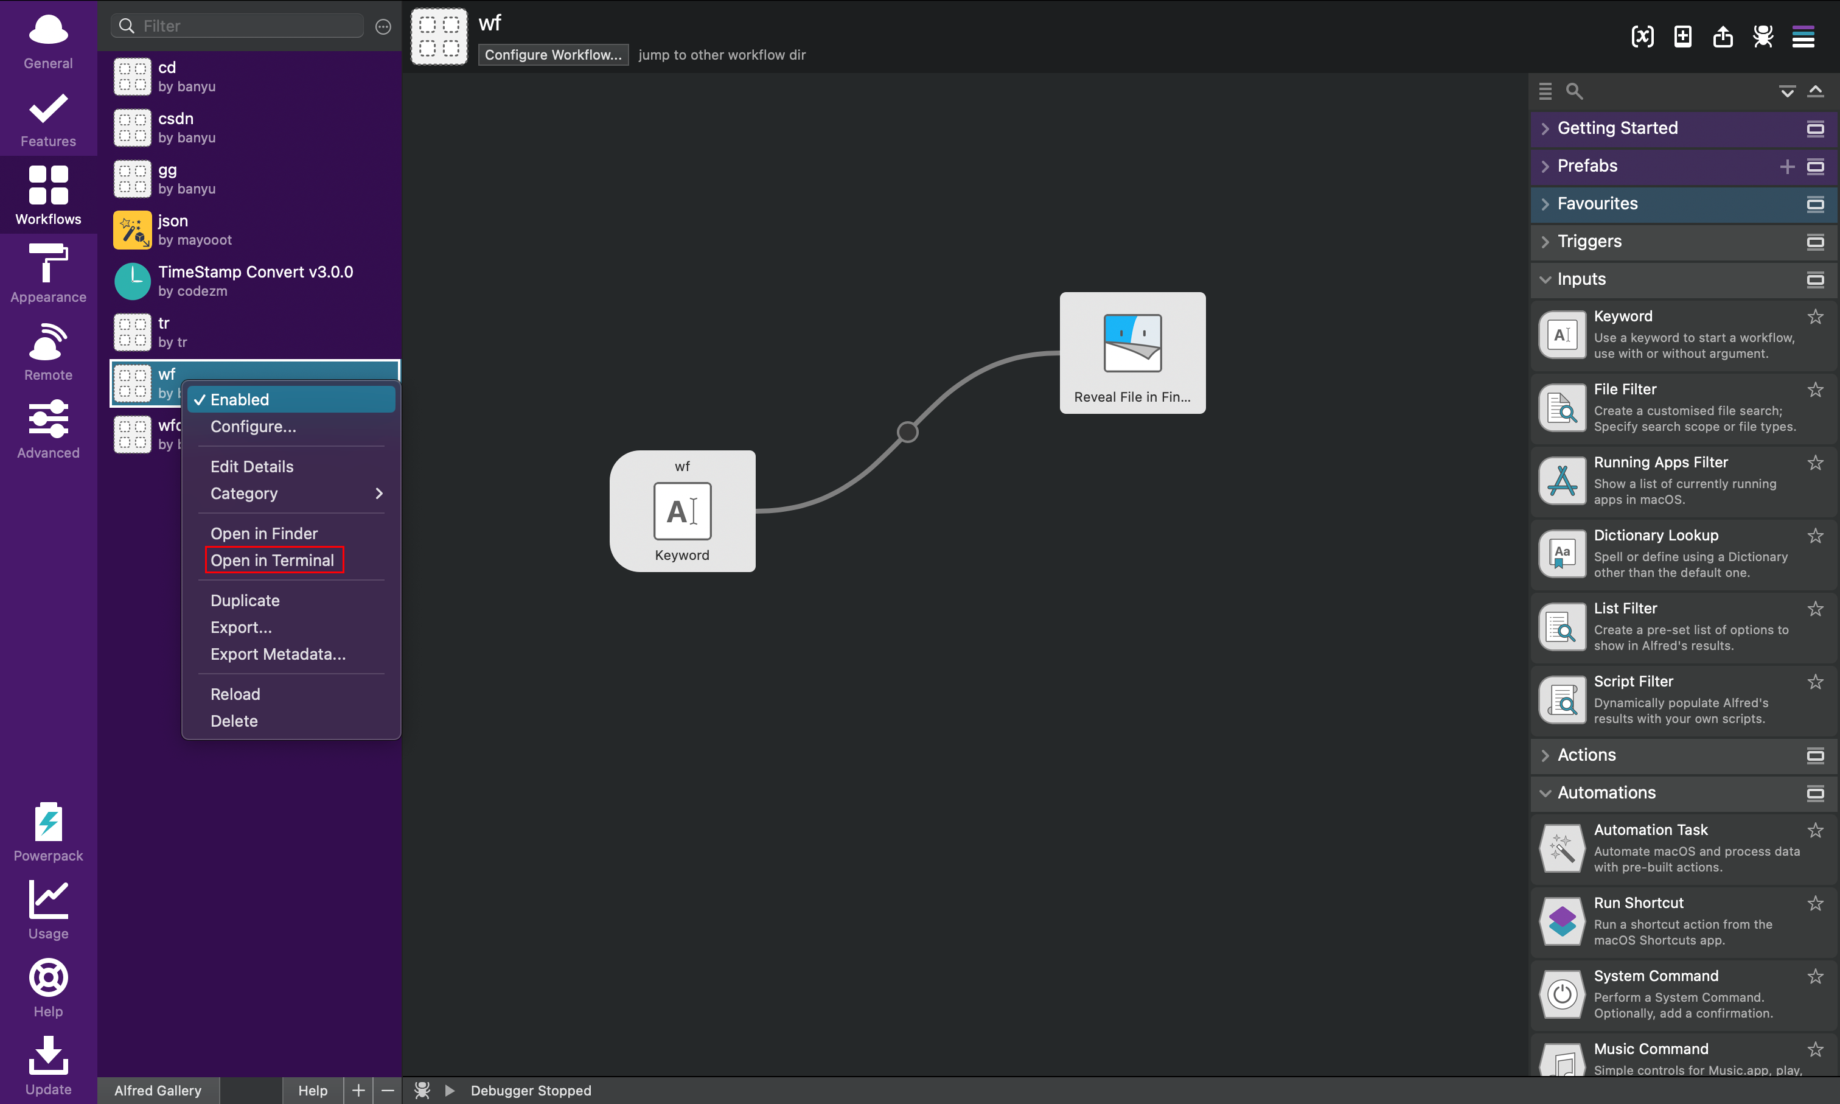Image resolution: width=1840 pixels, height=1104 pixels.
Task: Choose Configure... from context menu
Action: pyautogui.click(x=291, y=426)
